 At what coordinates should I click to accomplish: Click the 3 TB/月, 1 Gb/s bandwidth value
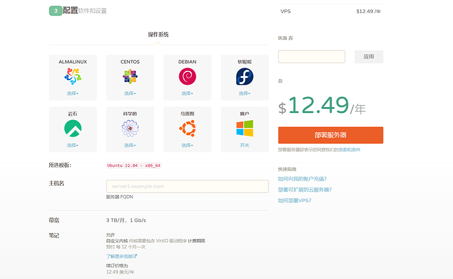[126, 221]
